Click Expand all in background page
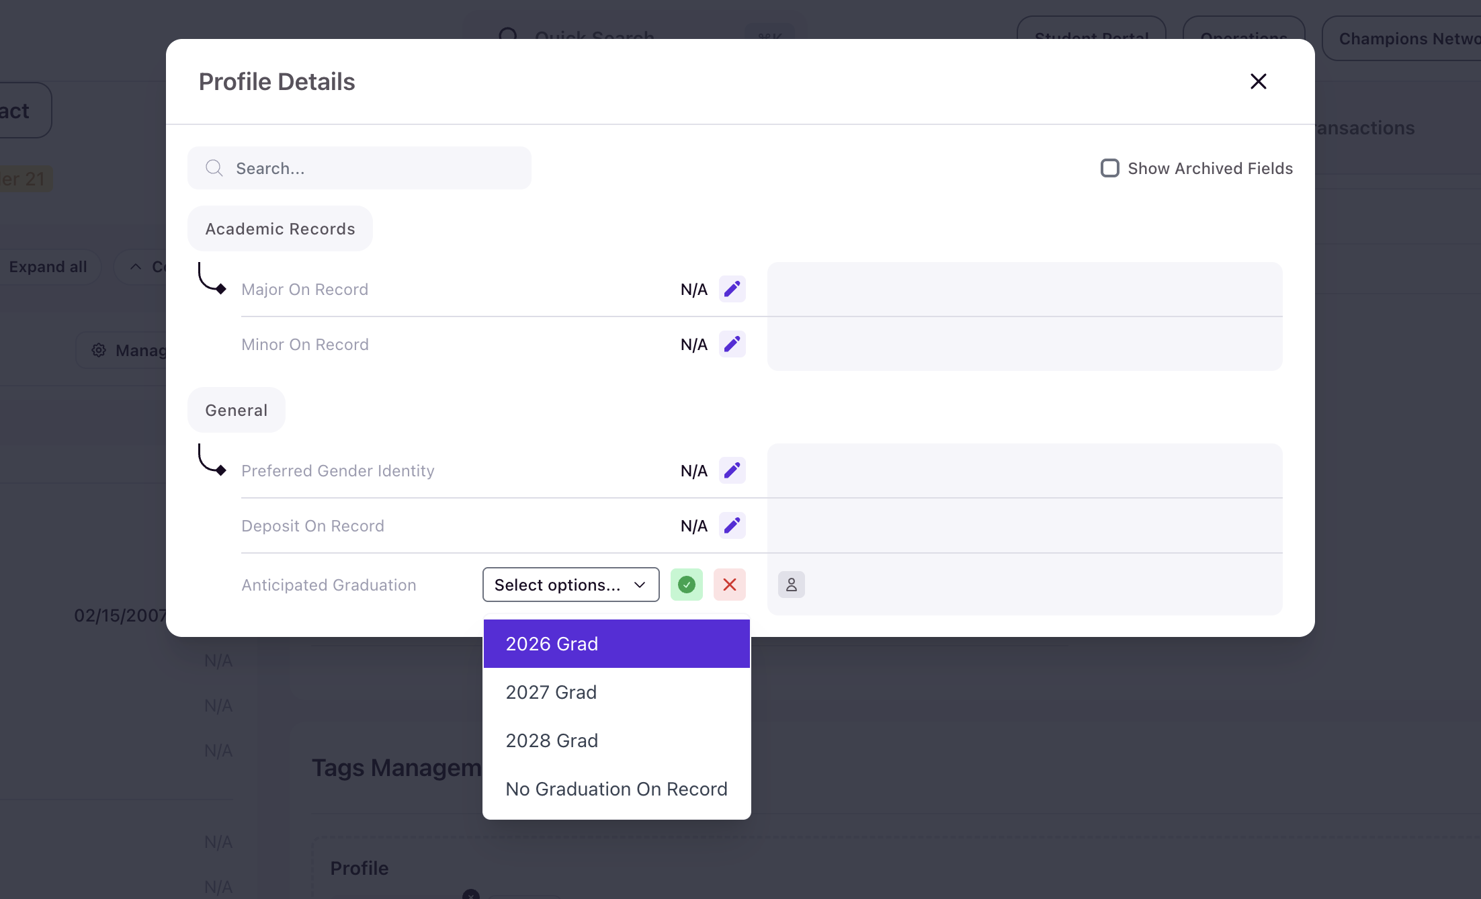The image size is (1481, 899). [x=47, y=267]
